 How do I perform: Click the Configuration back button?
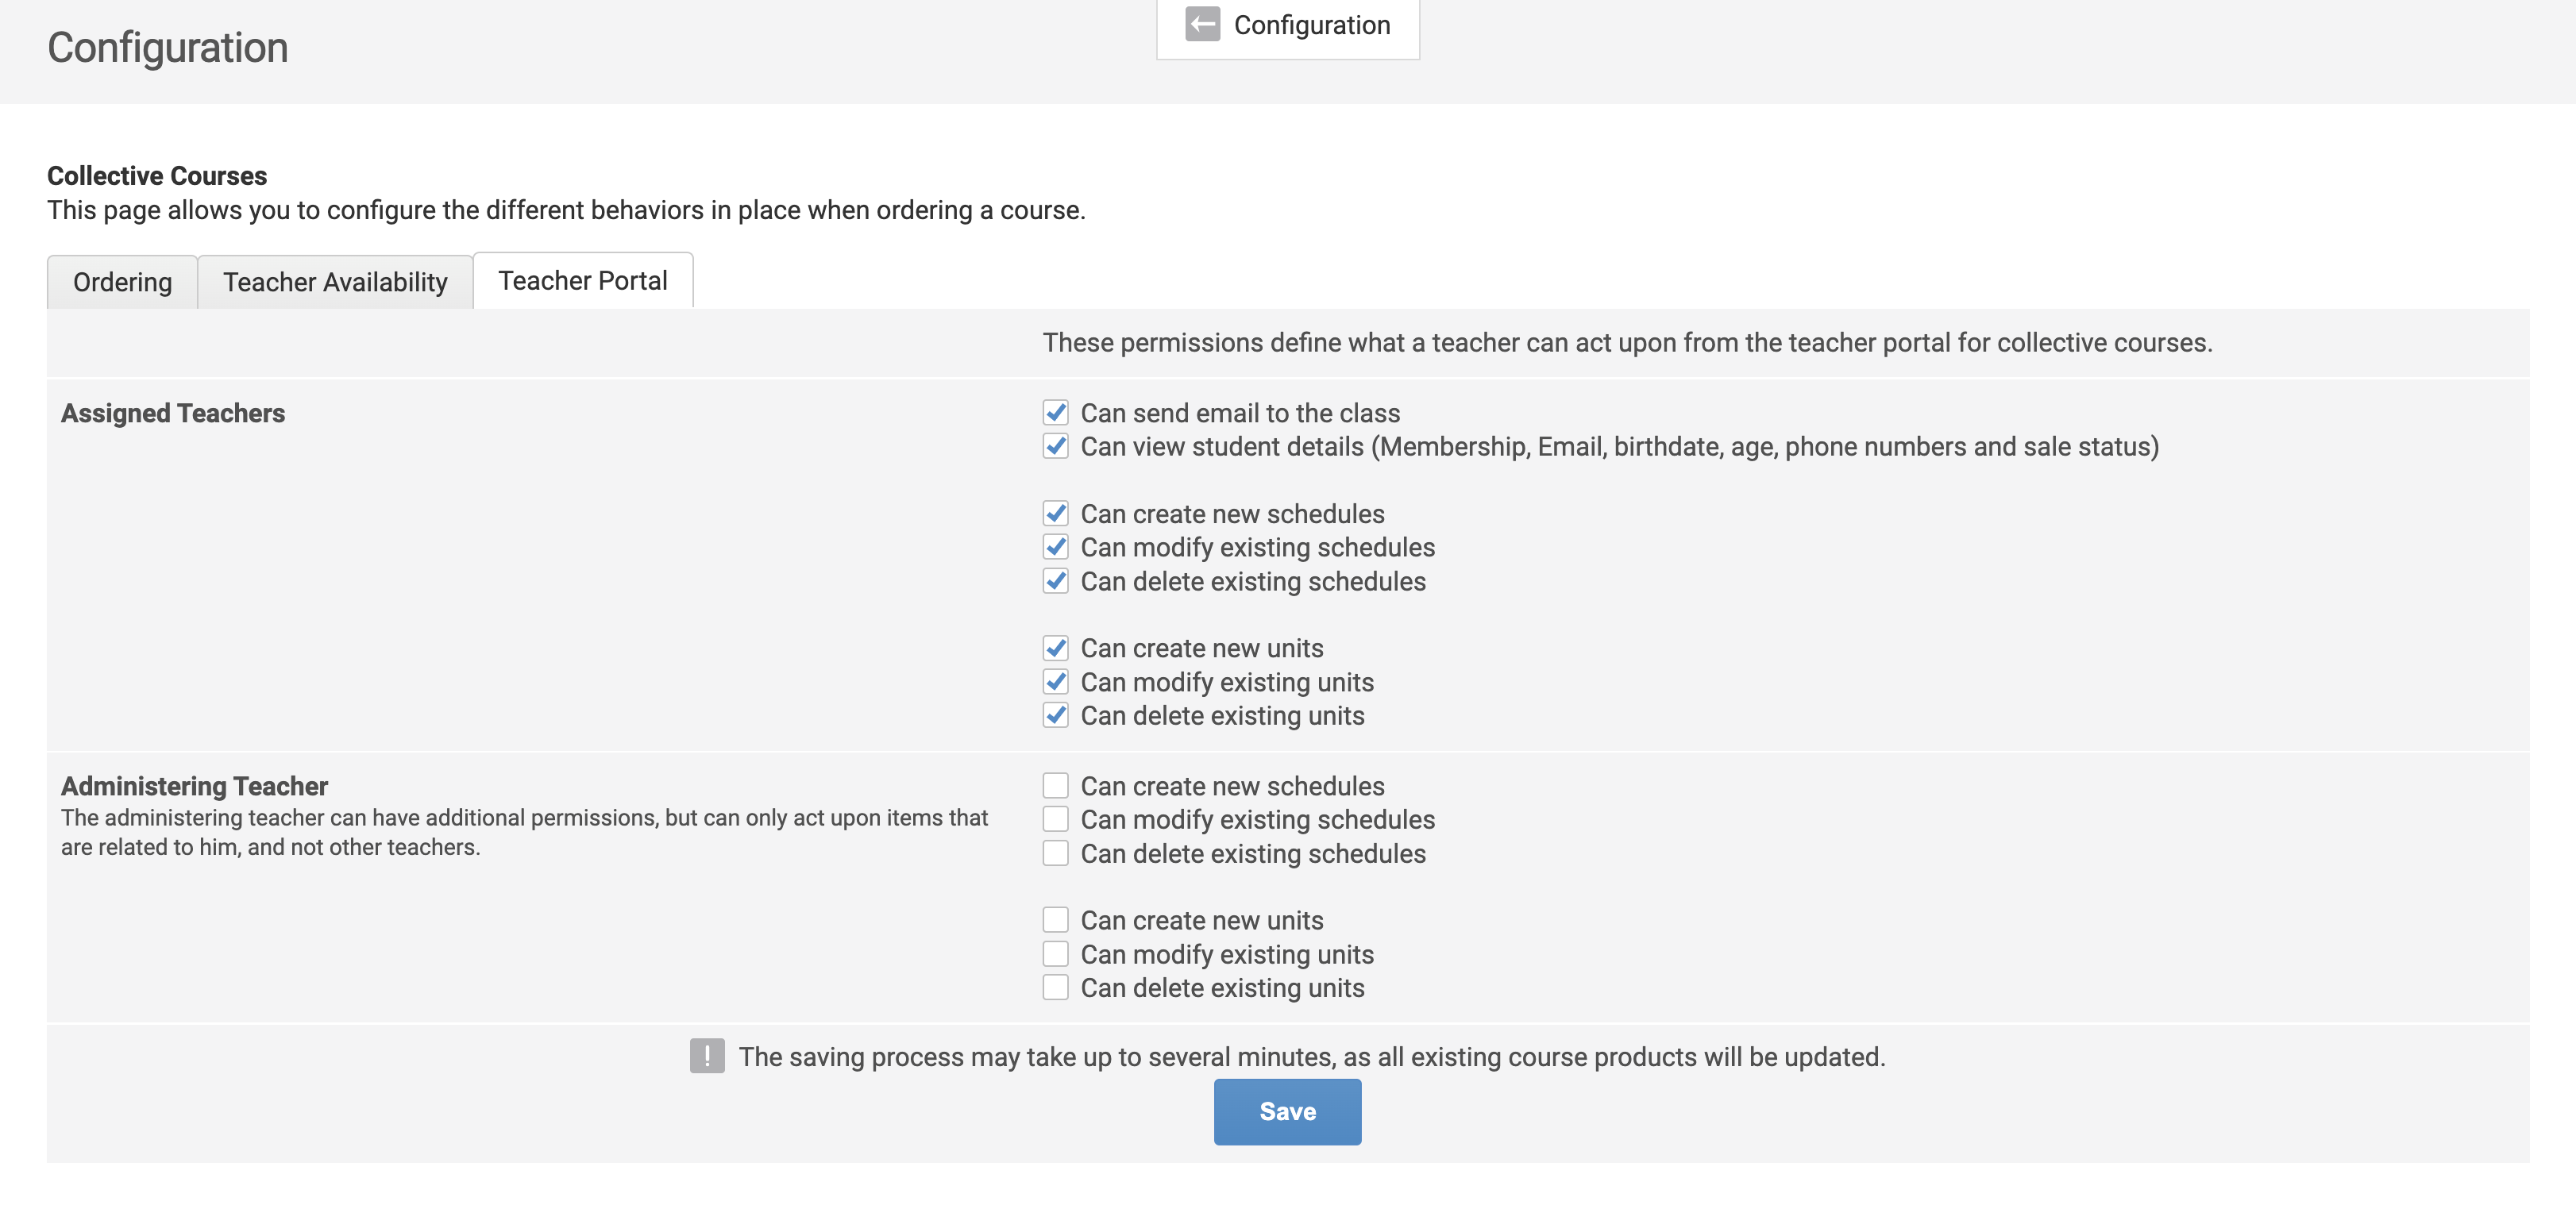1288,26
